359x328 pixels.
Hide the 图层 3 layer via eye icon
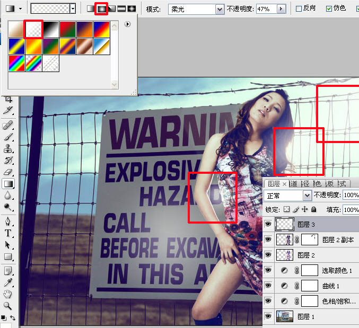pos(268,225)
